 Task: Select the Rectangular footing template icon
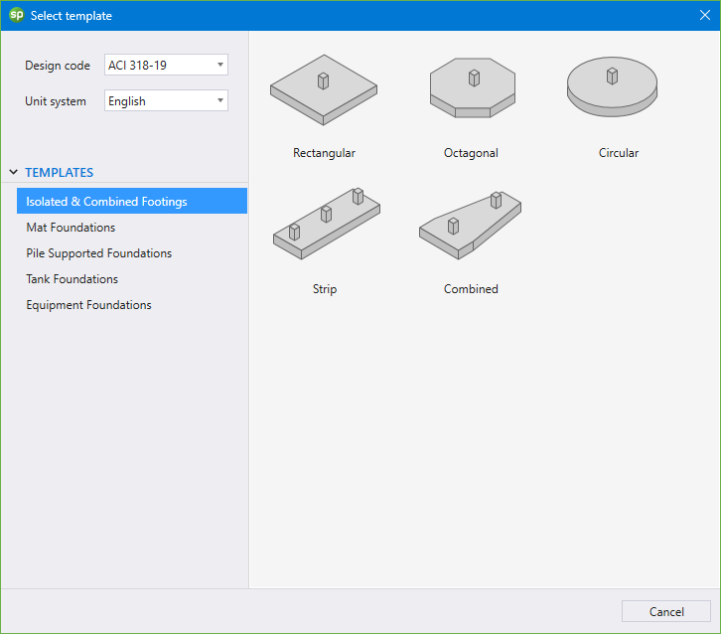[x=324, y=89]
